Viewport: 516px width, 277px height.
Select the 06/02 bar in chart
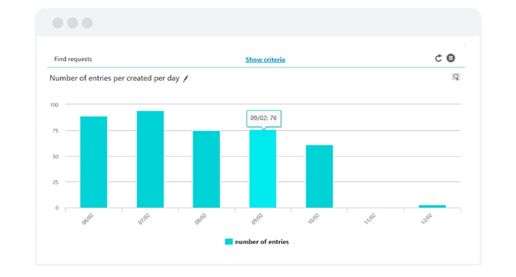coord(94,162)
